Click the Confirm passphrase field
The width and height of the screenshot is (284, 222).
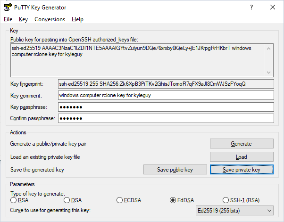(x=166, y=118)
